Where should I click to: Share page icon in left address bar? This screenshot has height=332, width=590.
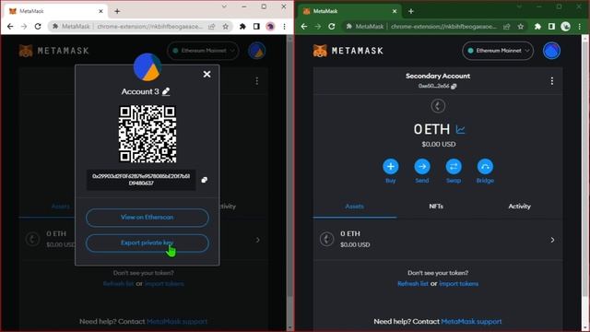click(x=212, y=27)
